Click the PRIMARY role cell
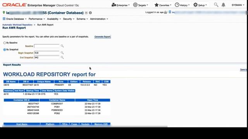This screenshot has height=139, width=248. click(x=59, y=85)
